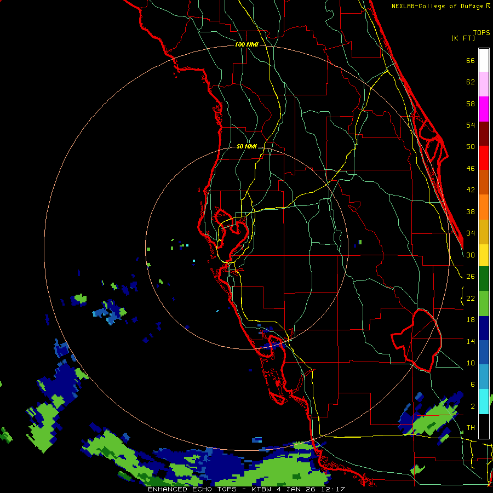This screenshot has width=493, height=493.
Task: Select the medium blue legend band
Action: pyautogui.click(x=484, y=352)
